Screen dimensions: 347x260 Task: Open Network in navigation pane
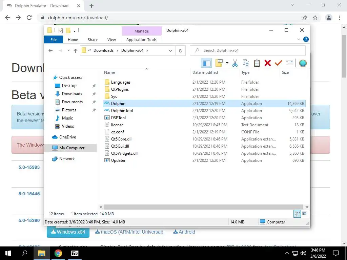67,159
